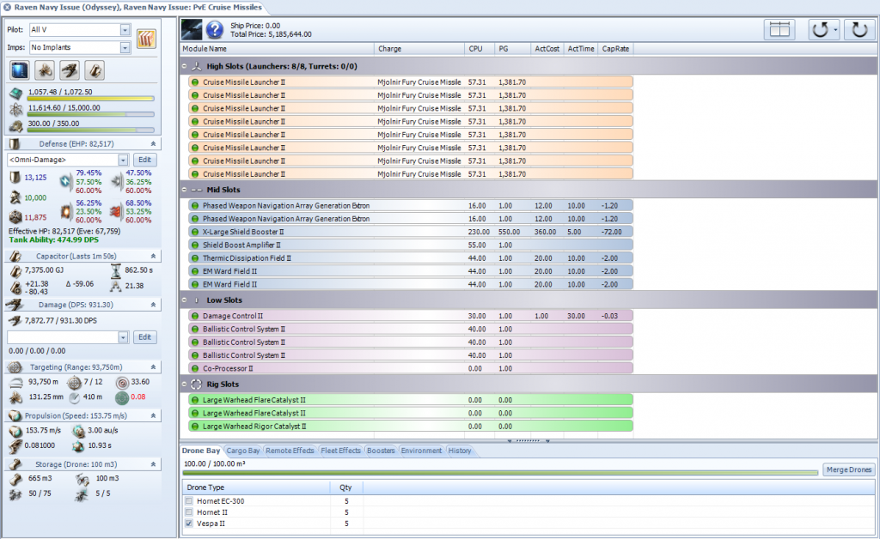
Task: Toggle Thermic Dissipation Field II status indicator
Action: click(x=195, y=258)
